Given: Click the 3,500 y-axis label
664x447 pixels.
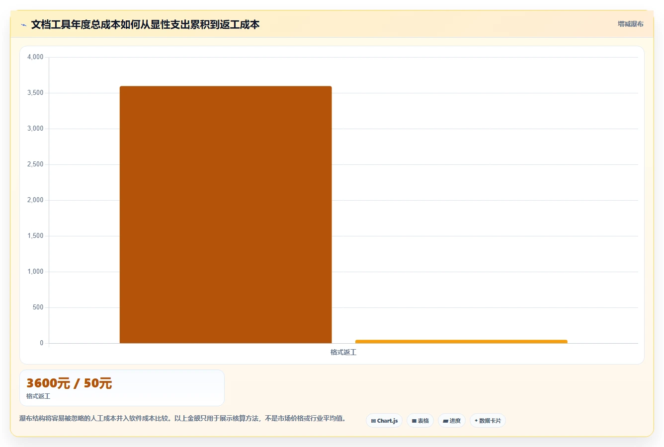Looking at the screenshot, I should tap(35, 93).
